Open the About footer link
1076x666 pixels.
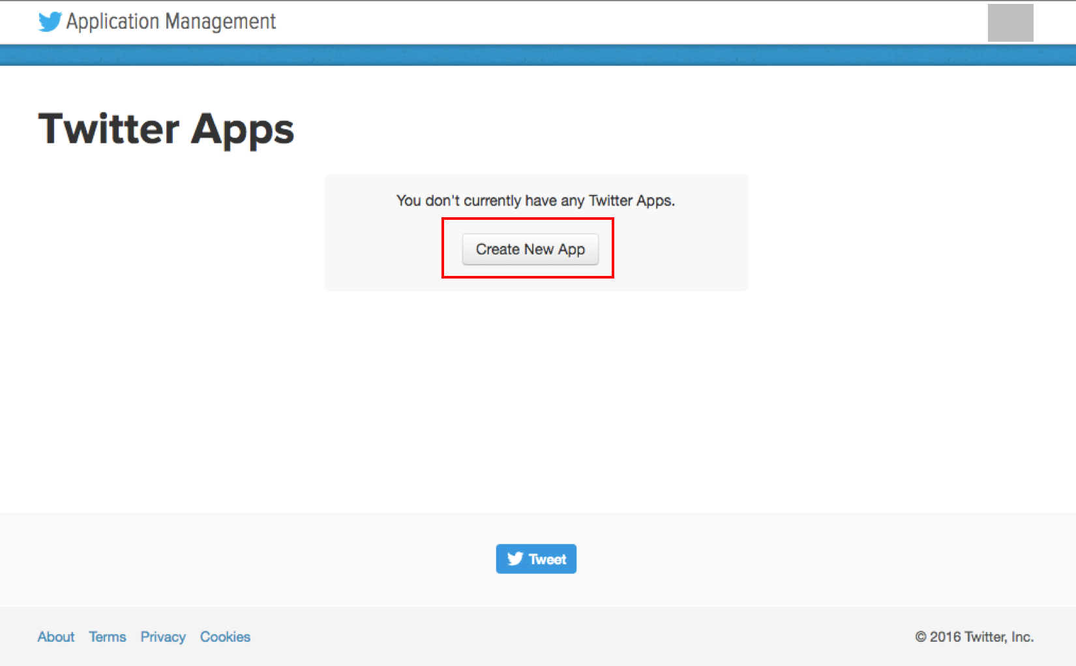coord(56,637)
